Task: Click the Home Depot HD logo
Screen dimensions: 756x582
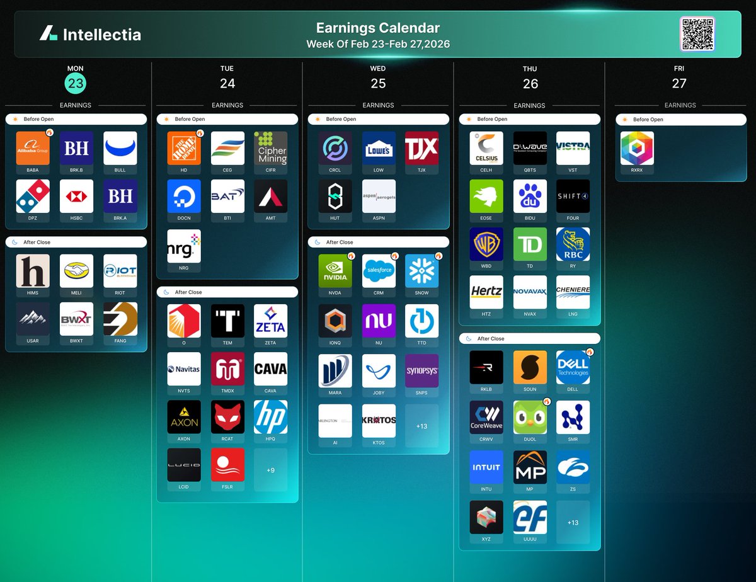Action: coord(184,148)
